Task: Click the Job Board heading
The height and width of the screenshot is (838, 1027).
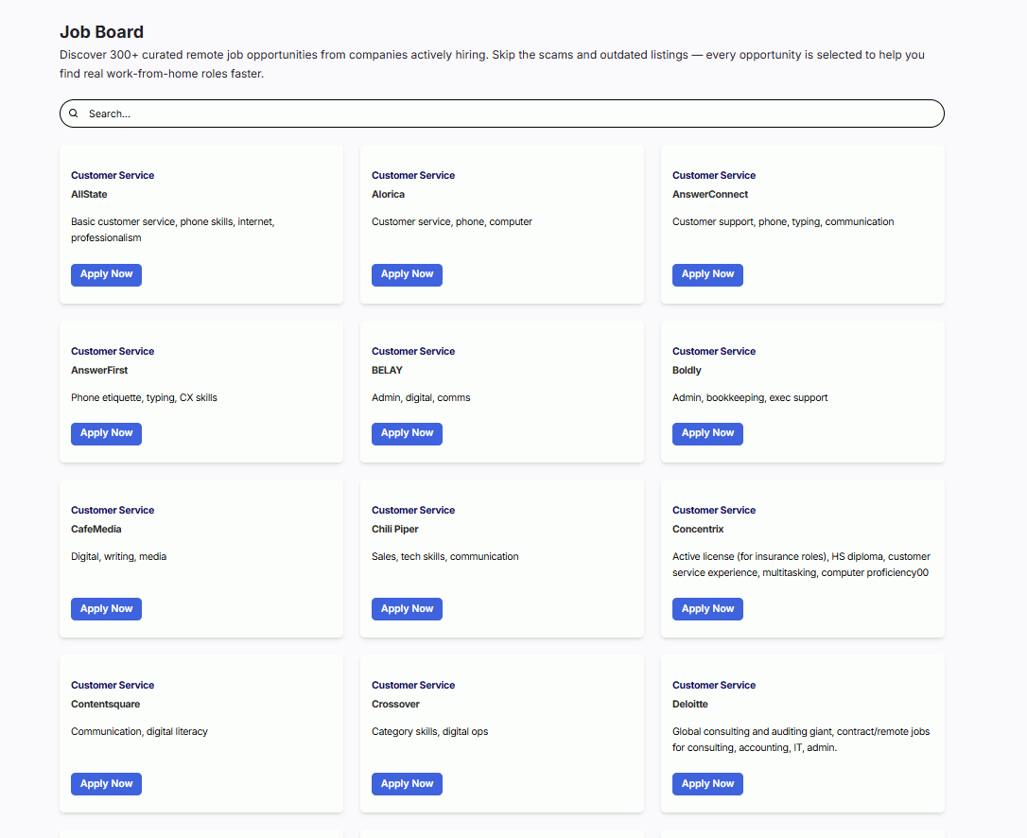Action: pos(101,32)
